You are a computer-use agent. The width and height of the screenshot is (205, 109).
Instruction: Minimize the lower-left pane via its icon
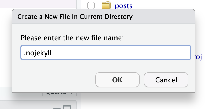click(57, 108)
